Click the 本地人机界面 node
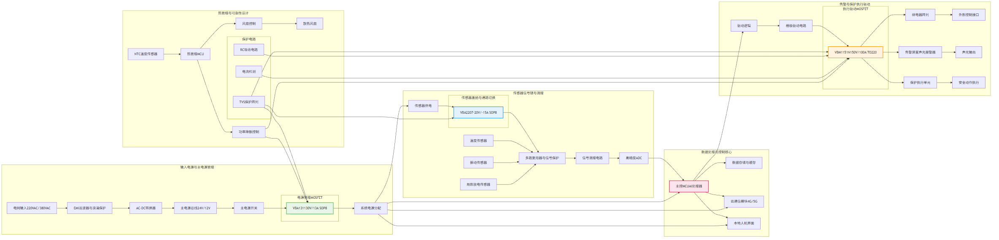This screenshot has width=999, height=240. pyautogui.click(x=744, y=223)
